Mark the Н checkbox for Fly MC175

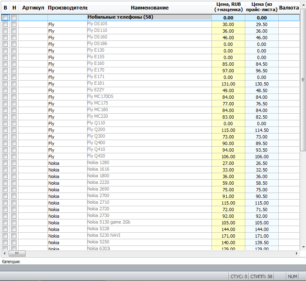[x=14, y=103]
